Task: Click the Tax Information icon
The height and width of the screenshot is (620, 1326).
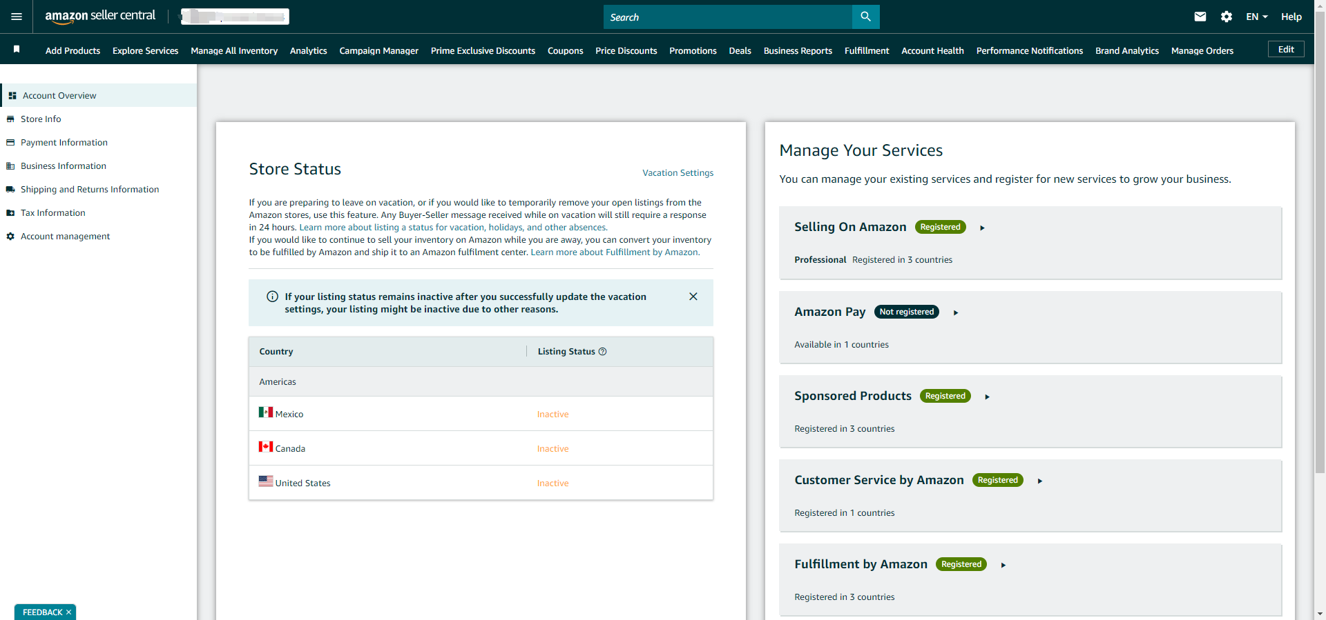Action: click(10, 213)
